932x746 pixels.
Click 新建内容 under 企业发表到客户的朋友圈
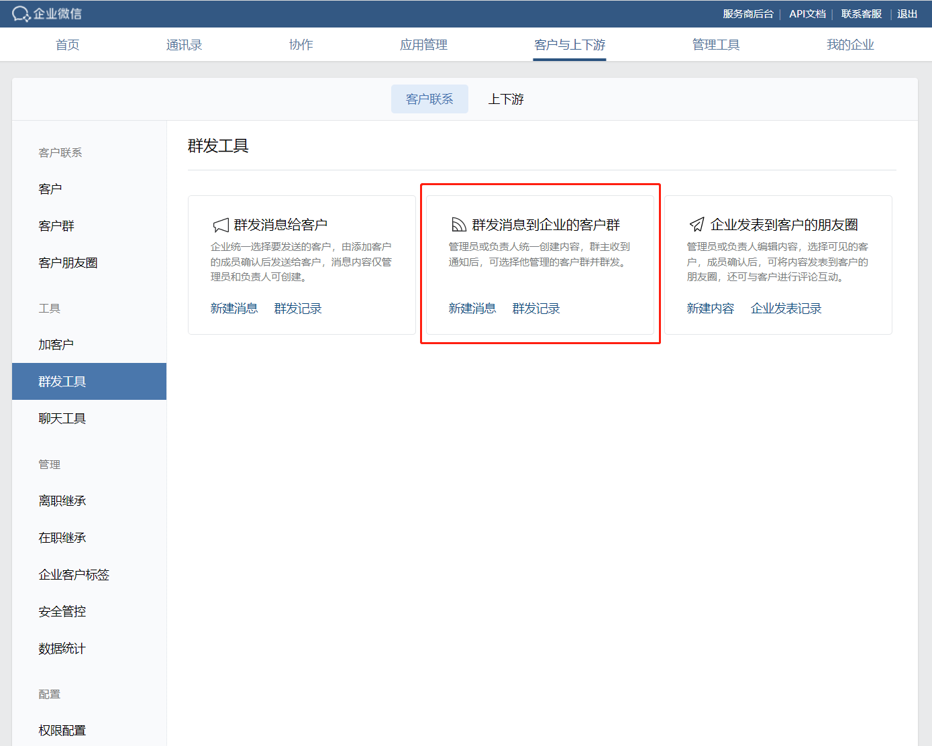711,309
